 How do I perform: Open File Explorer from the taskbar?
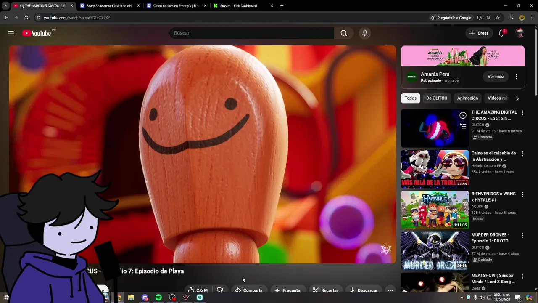pos(131,298)
